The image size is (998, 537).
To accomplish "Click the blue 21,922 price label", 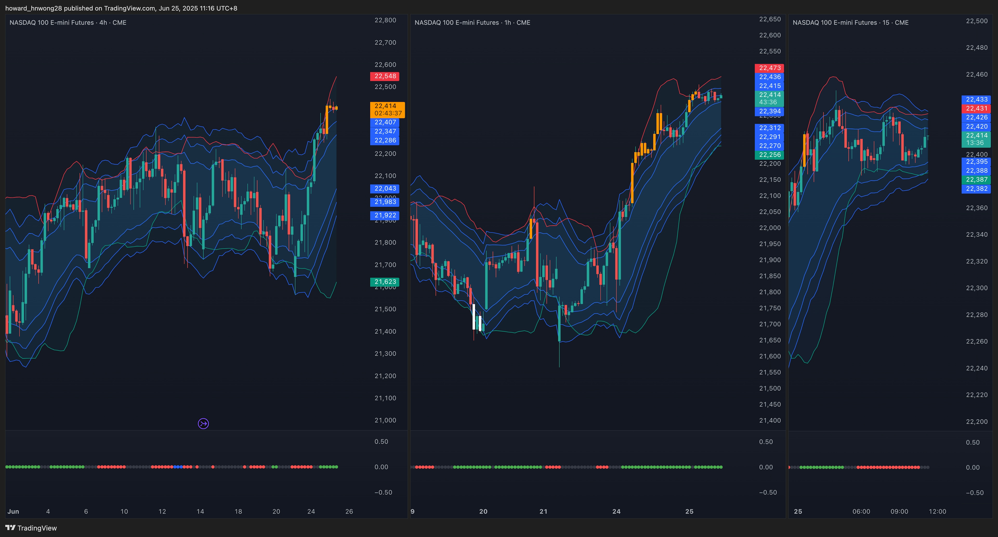I will 385,215.
